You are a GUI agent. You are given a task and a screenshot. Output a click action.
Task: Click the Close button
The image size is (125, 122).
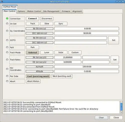[116, 118]
